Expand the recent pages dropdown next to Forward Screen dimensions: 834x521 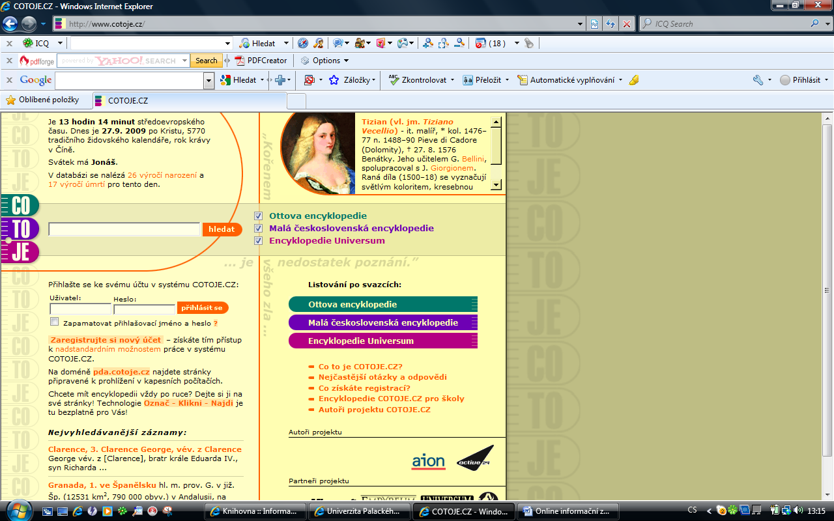tap(43, 24)
